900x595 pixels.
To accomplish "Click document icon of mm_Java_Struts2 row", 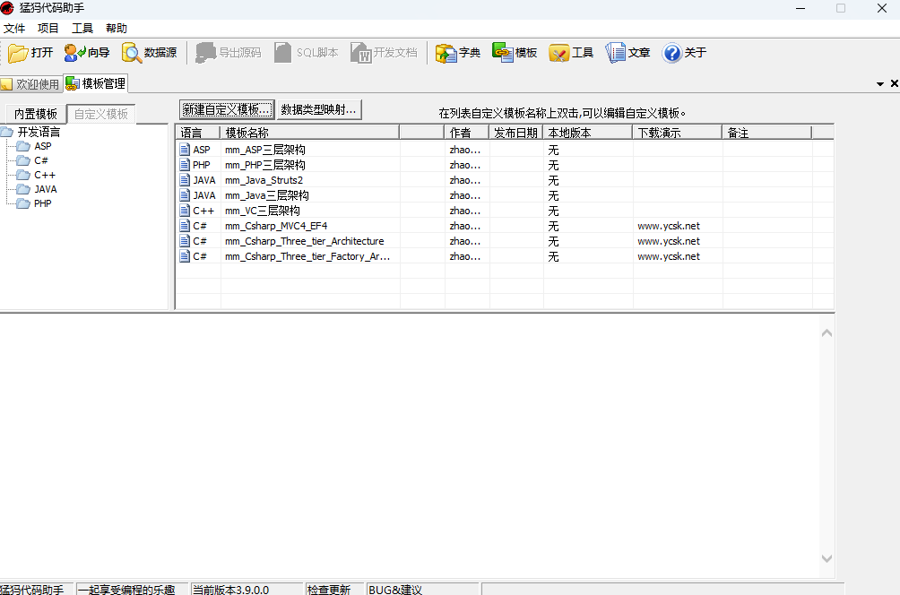I will (185, 180).
